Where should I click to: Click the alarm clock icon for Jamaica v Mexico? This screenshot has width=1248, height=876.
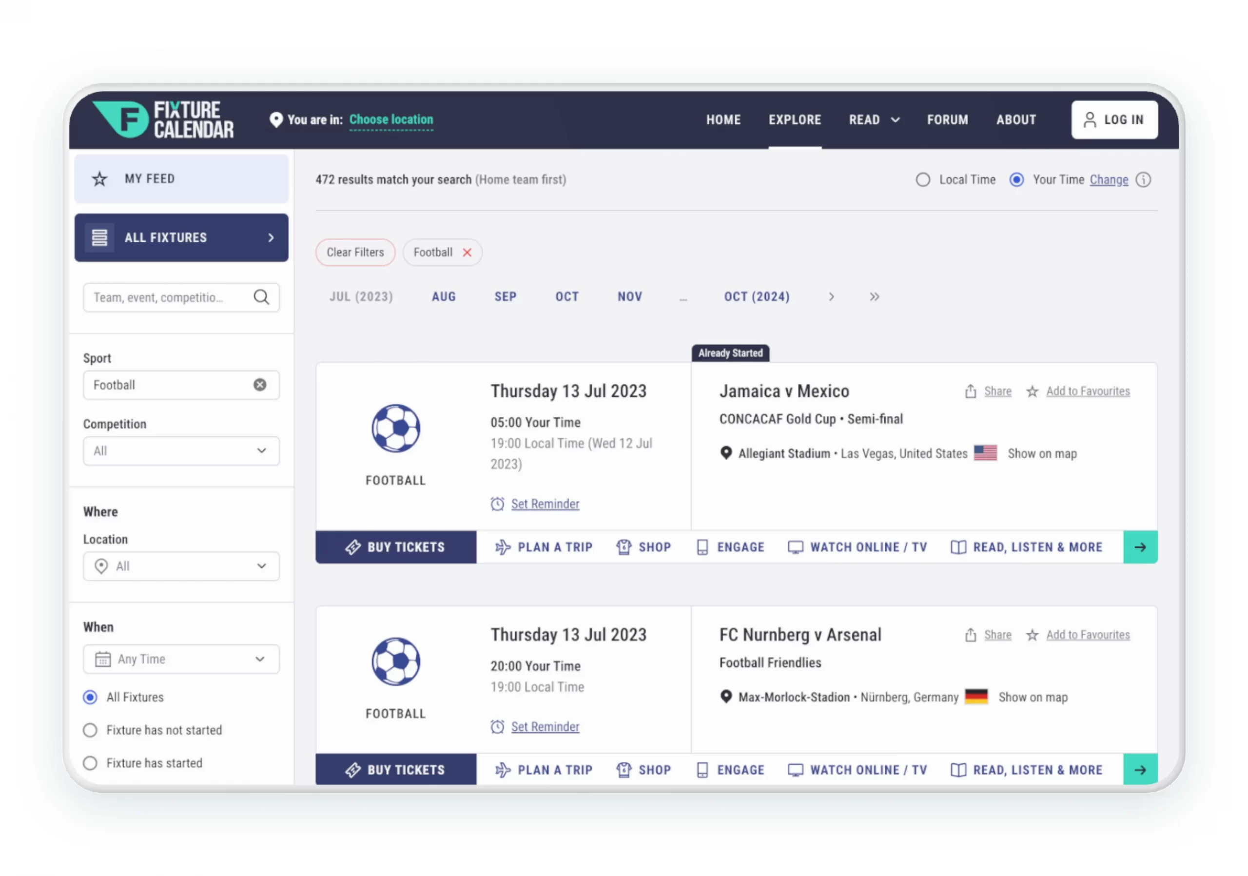point(497,504)
